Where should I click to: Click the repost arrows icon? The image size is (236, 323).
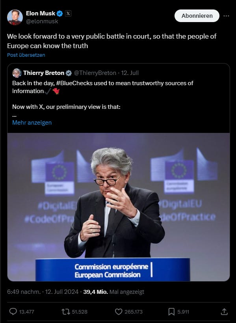66,312
